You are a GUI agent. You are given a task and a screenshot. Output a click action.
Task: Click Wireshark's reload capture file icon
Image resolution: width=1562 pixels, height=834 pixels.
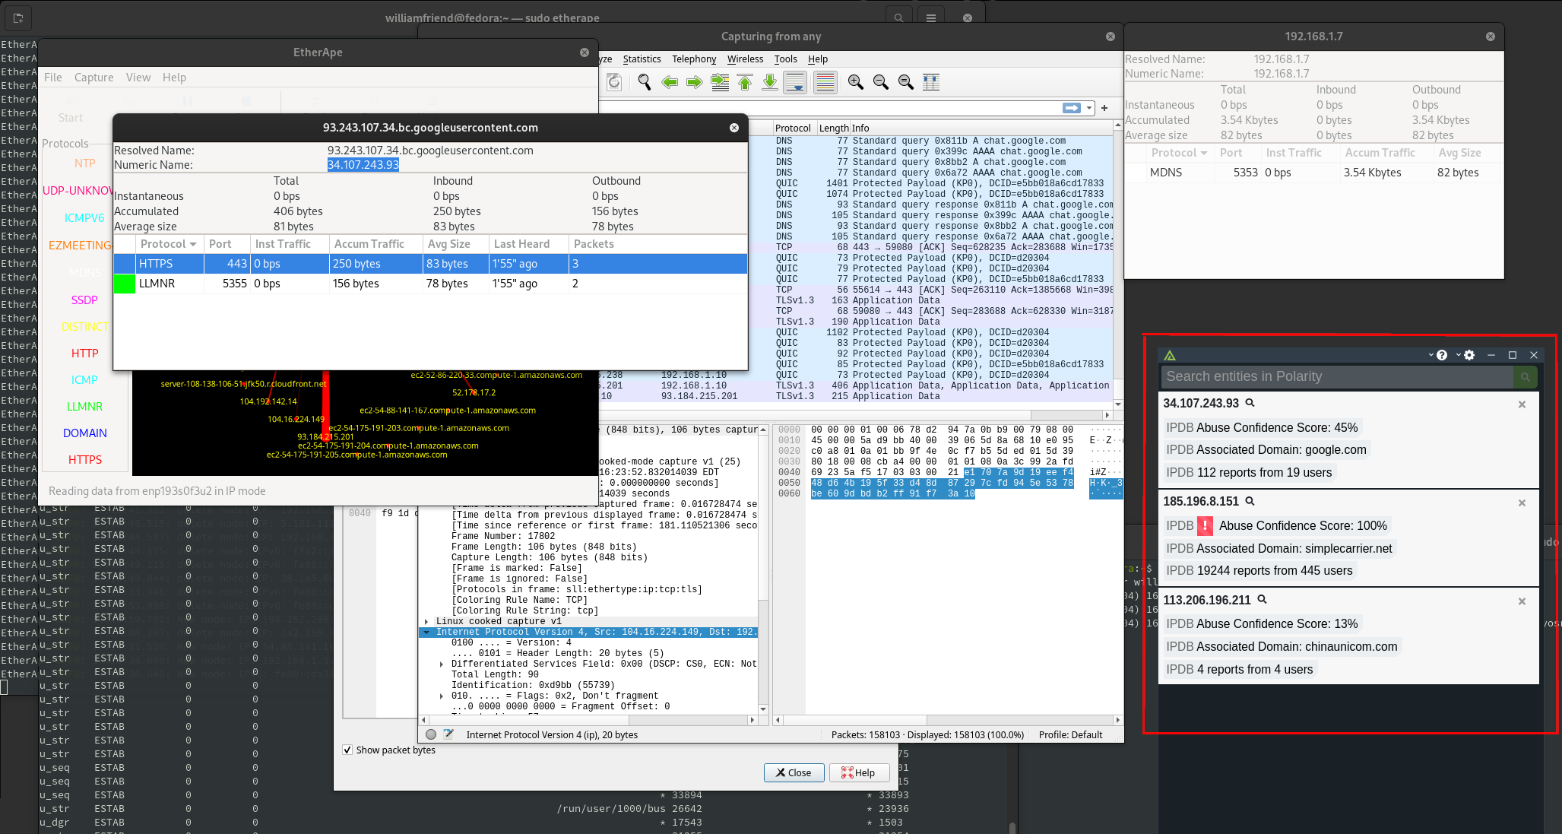(614, 82)
